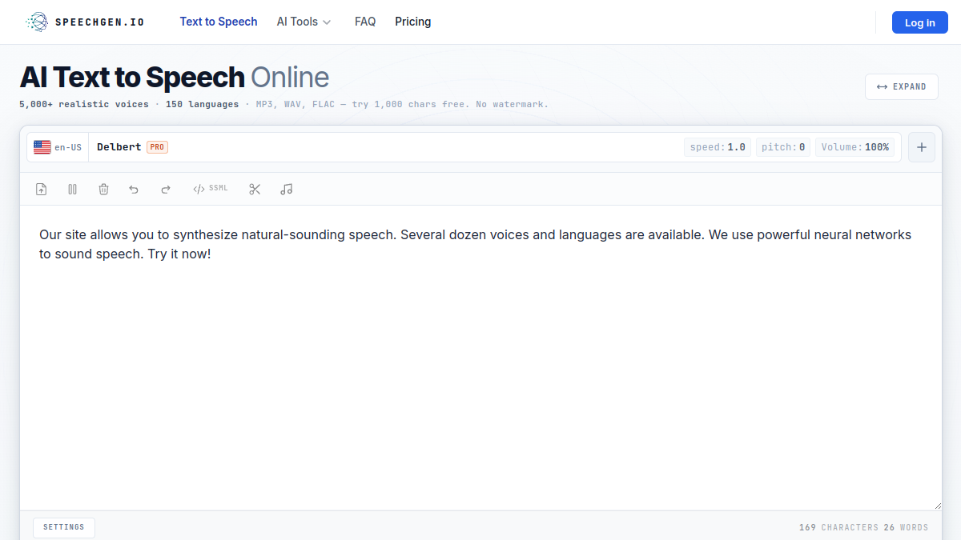
Task: Adjust the pitch 0 control
Action: point(783,147)
